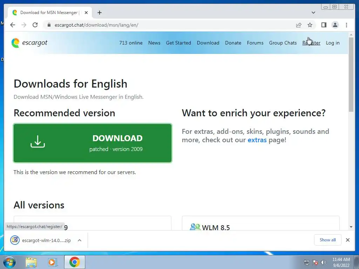
Task: Open Windows Explorer from the taskbar
Action: point(31,262)
